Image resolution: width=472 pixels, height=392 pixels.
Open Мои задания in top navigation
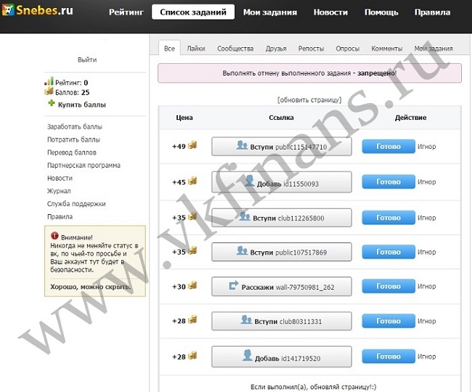(x=270, y=12)
